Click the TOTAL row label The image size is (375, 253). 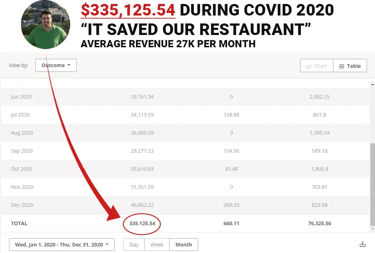click(19, 223)
